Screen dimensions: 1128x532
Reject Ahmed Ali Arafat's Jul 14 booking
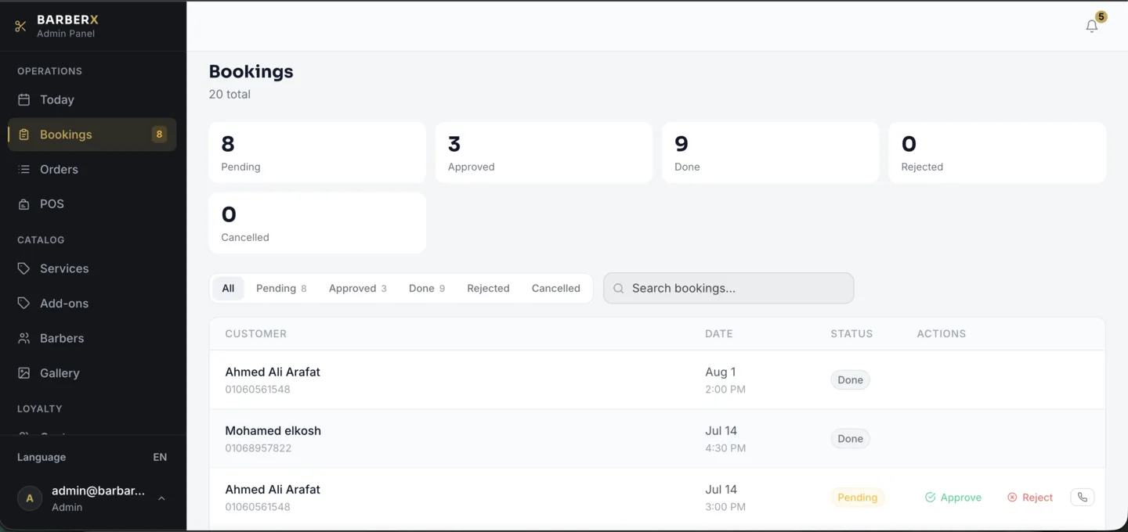pos(1030,498)
